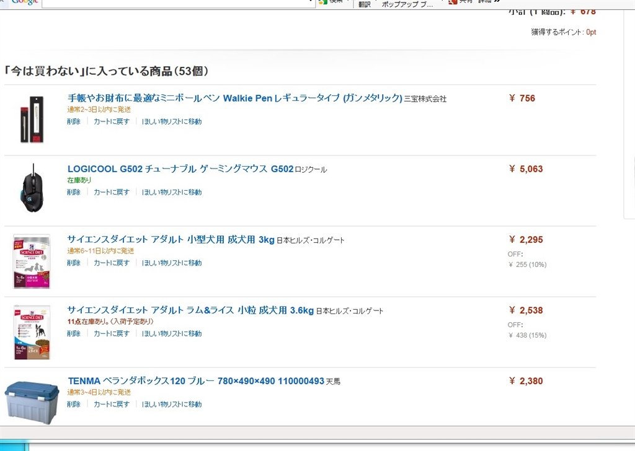Open the Science Diet Adult 3kg product link
Viewport: 635px width, 451px height.
171,240
